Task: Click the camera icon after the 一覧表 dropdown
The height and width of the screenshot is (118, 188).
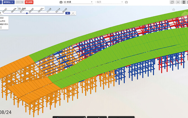Action: pos(126,2)
